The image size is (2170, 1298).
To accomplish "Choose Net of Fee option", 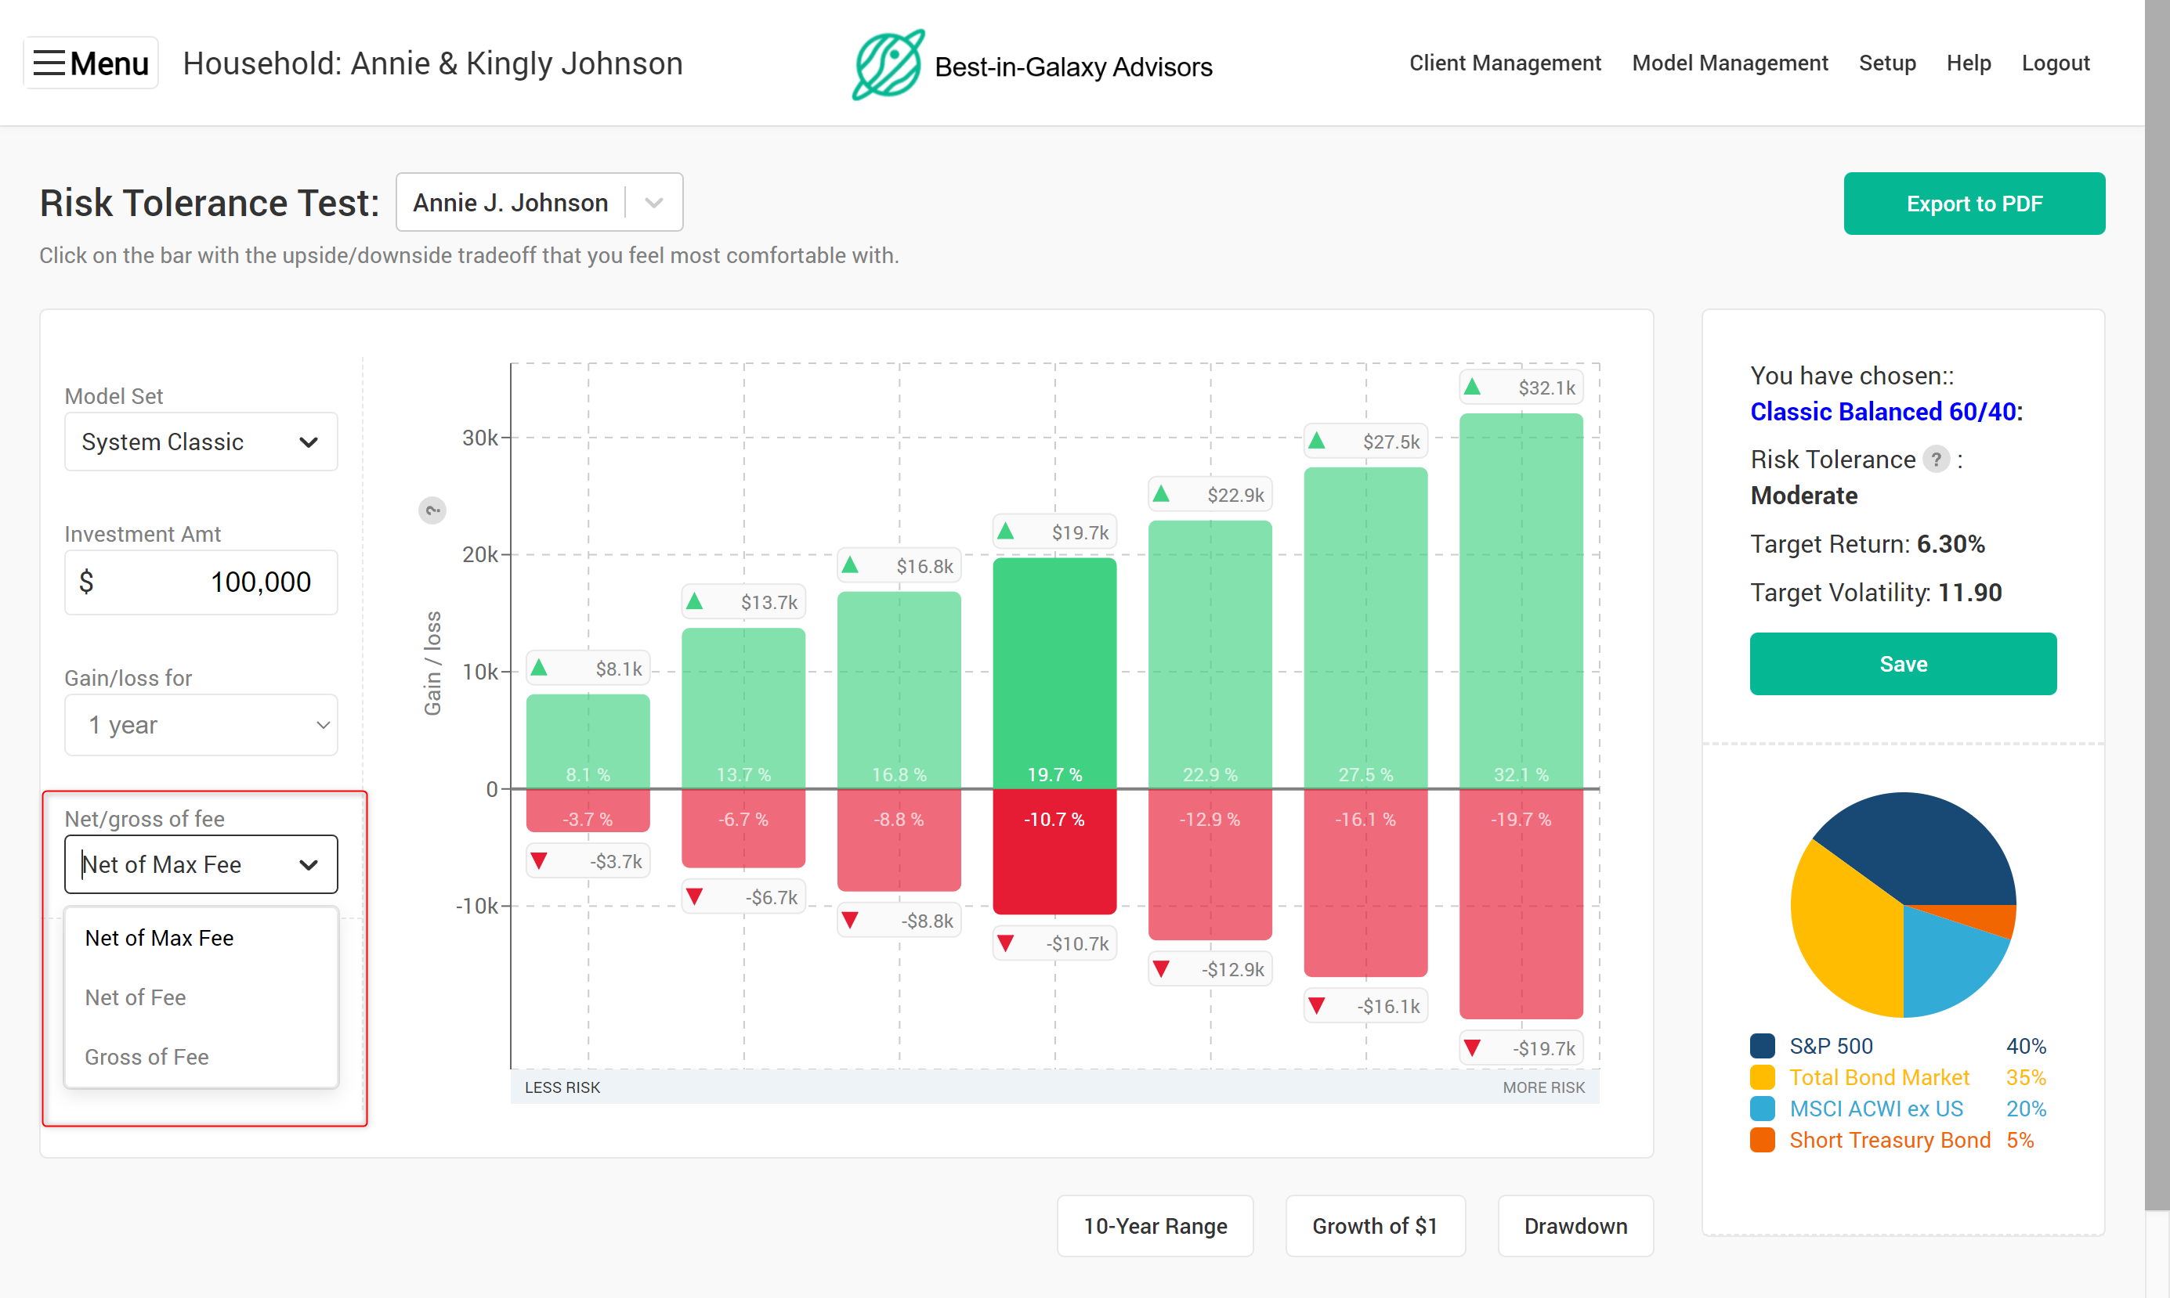I will coord(136,997).
